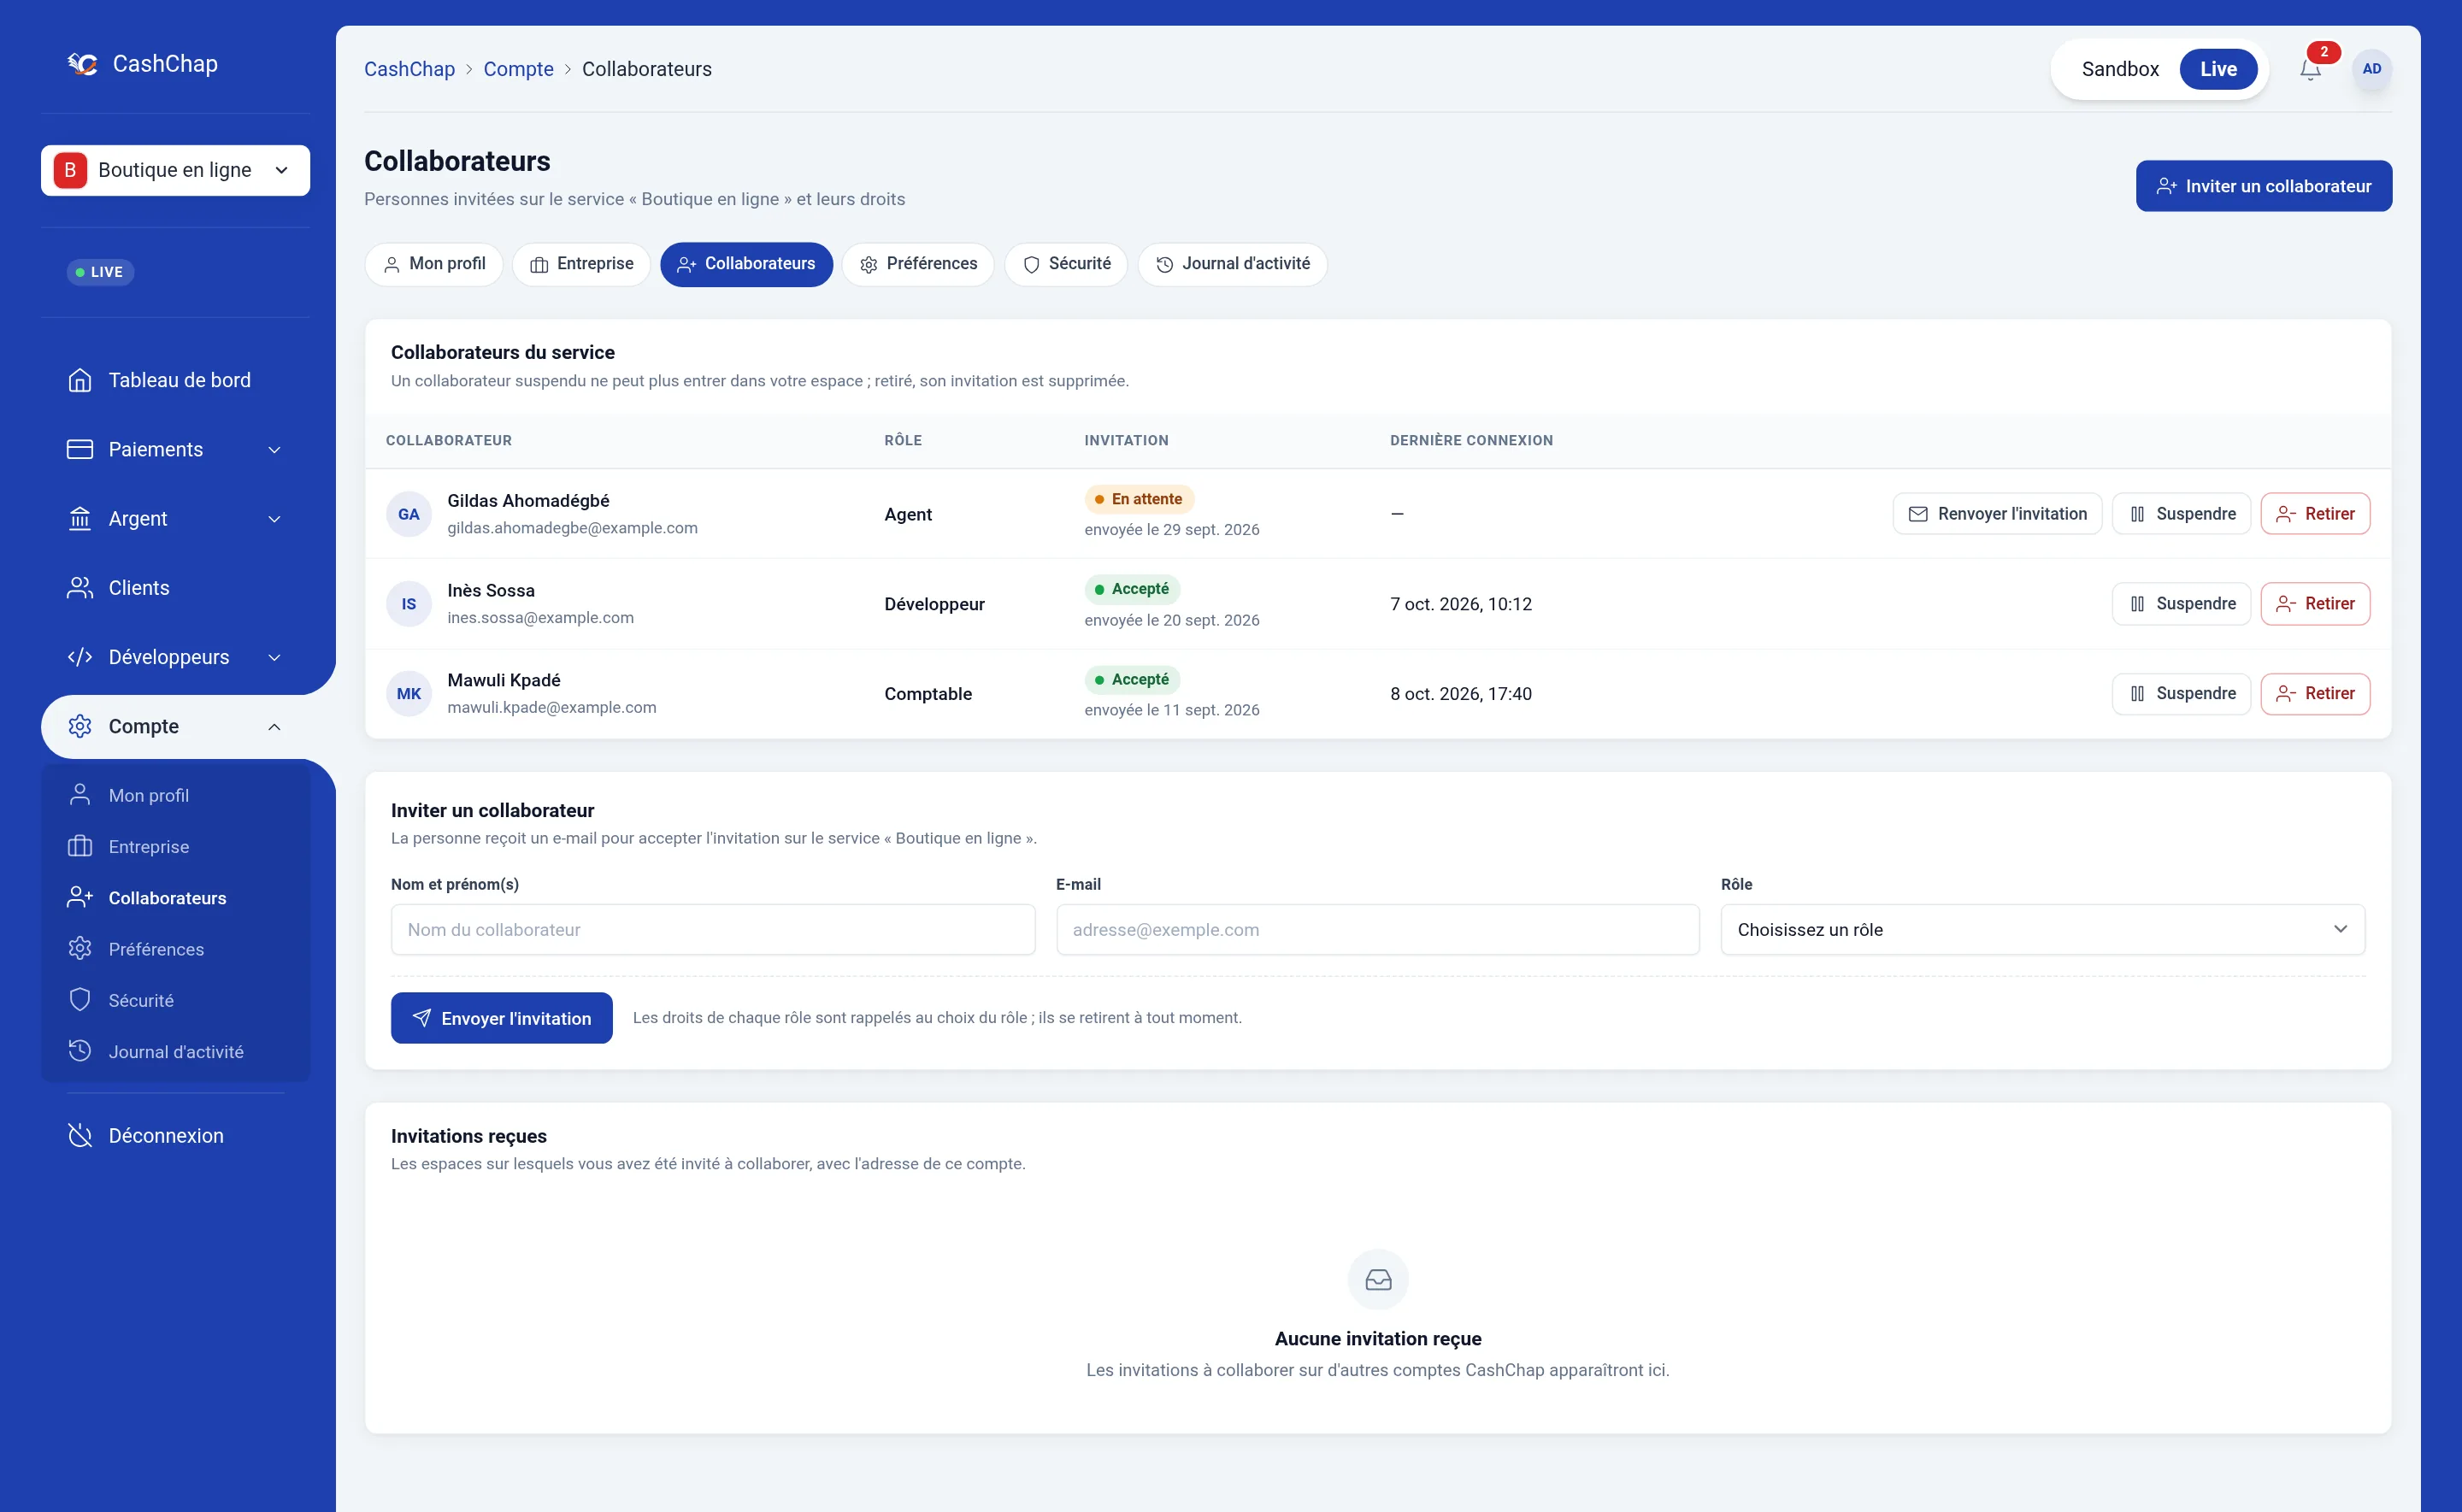The height and width of the screenshot is (1512, 2462).
Task: Go to Tableau de bord
Action: click(x=175, y=380)
